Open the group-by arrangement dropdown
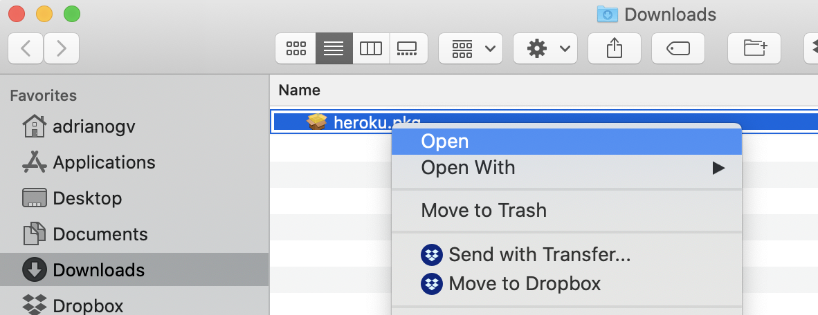 point(471,48)
